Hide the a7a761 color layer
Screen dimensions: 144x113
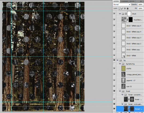pyautogui.click(x=114, y=68)
